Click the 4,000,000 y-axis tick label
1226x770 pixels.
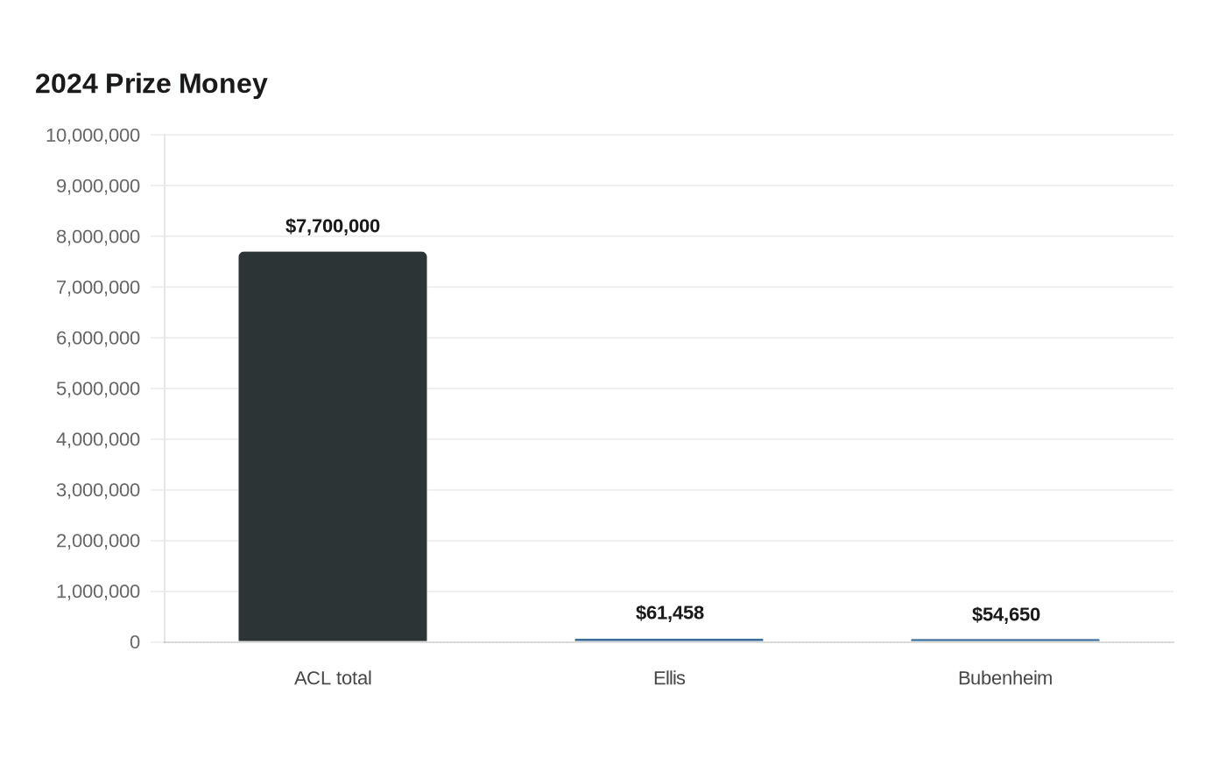point(98,439)
